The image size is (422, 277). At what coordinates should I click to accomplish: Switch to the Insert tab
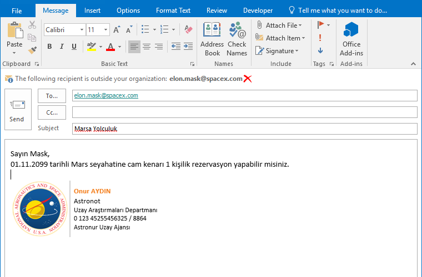[92, 11]
